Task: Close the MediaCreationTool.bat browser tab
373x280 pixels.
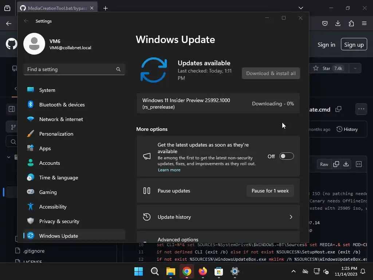Action: pyautogui.click(x=92, y=8)
